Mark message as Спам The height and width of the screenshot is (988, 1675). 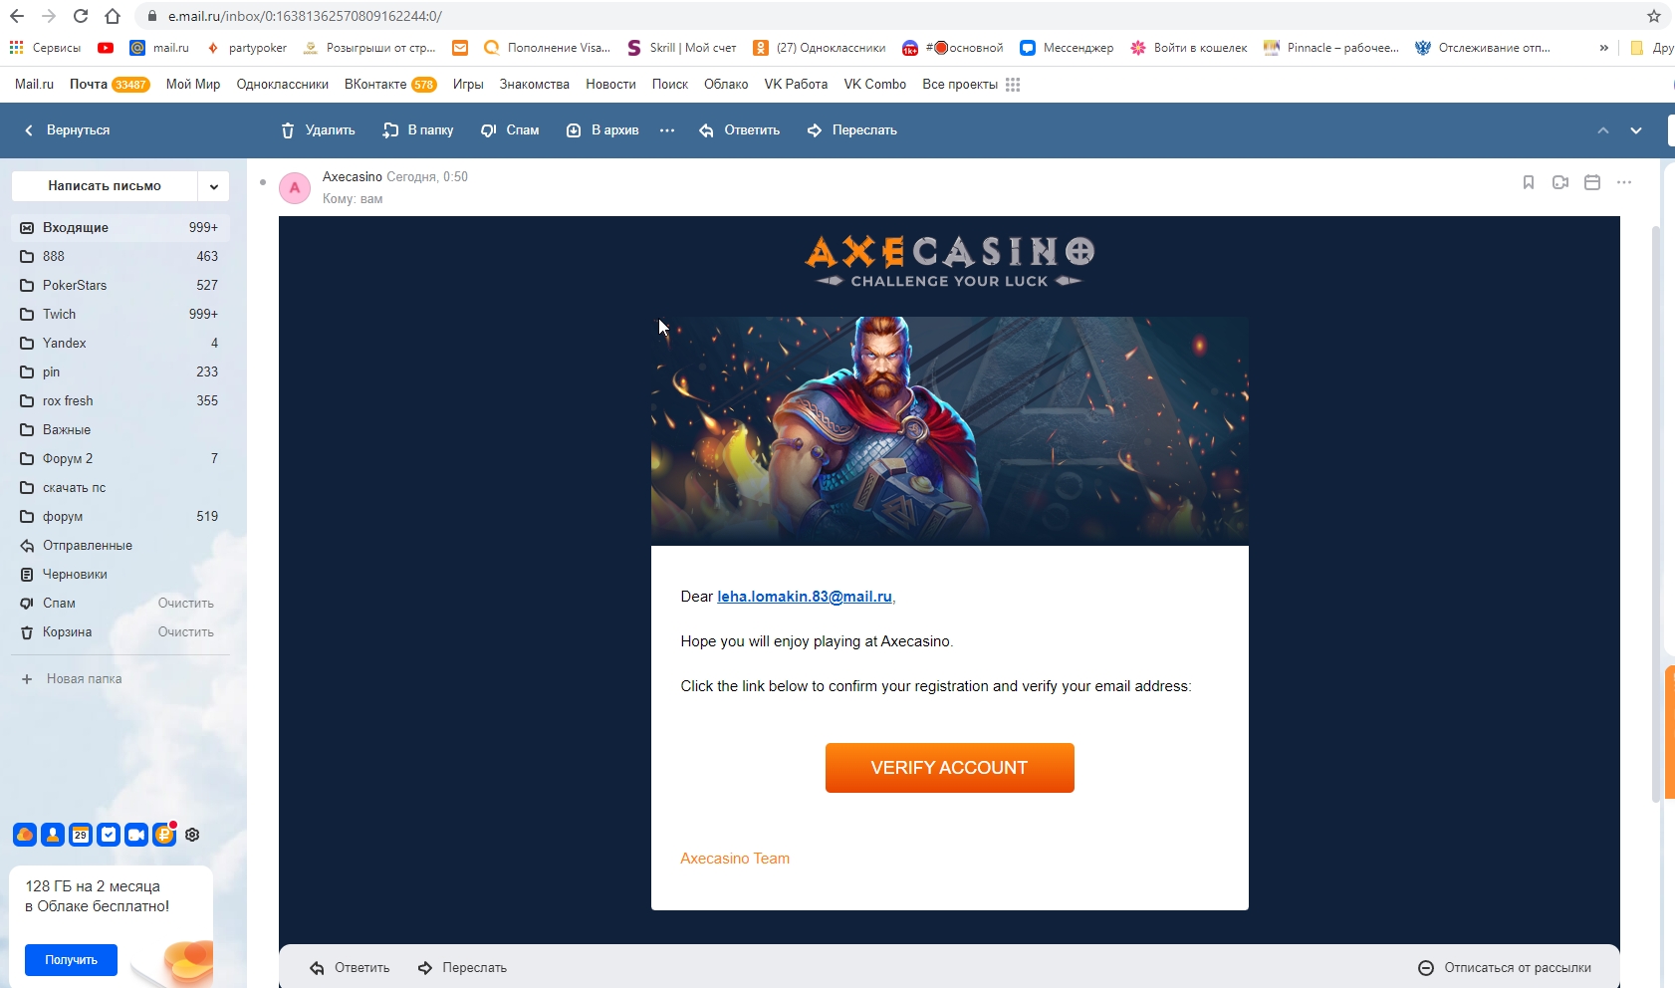click(509, 130)
